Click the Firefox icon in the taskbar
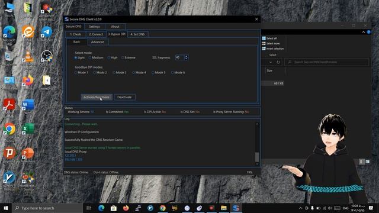 click(x=126, y=208)
